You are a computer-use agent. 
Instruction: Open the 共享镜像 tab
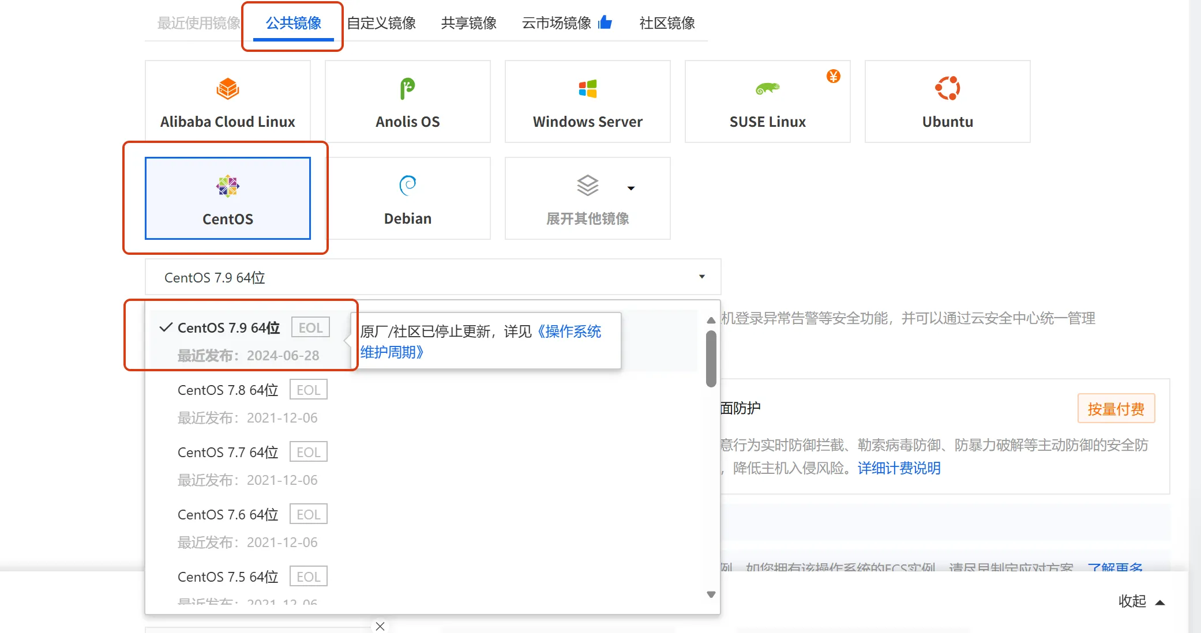pos(469,23)
